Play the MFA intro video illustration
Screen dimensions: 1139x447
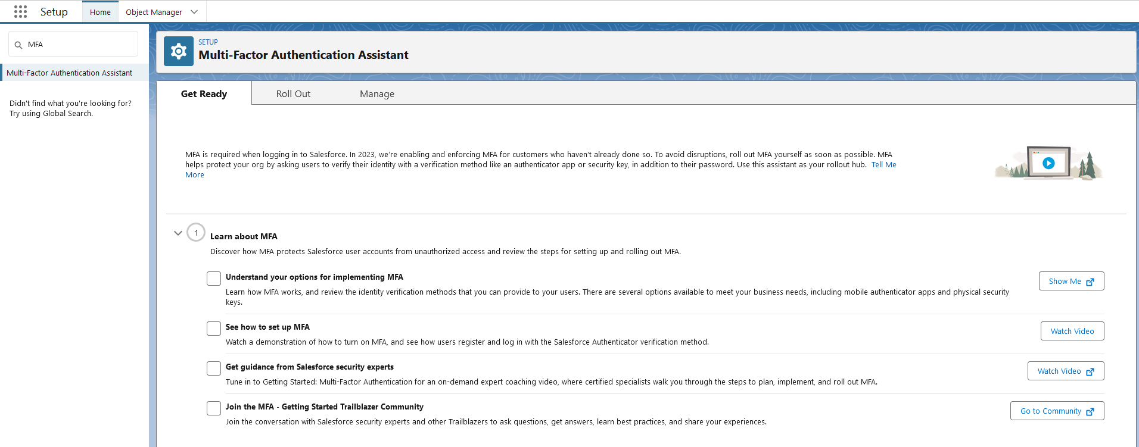click(x=1048, y=163)
